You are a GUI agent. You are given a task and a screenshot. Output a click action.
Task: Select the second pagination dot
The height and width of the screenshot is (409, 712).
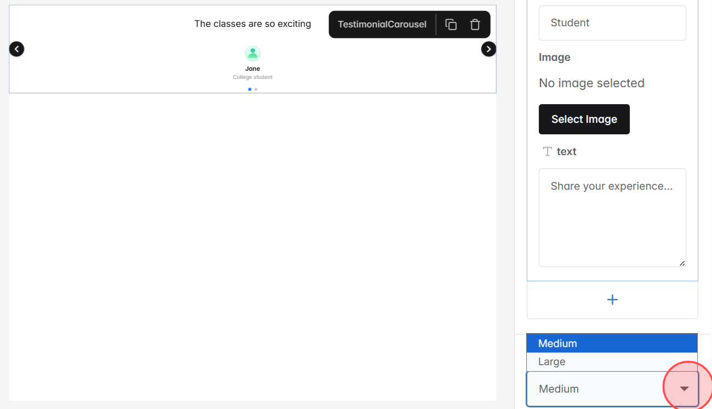[256, 89]
